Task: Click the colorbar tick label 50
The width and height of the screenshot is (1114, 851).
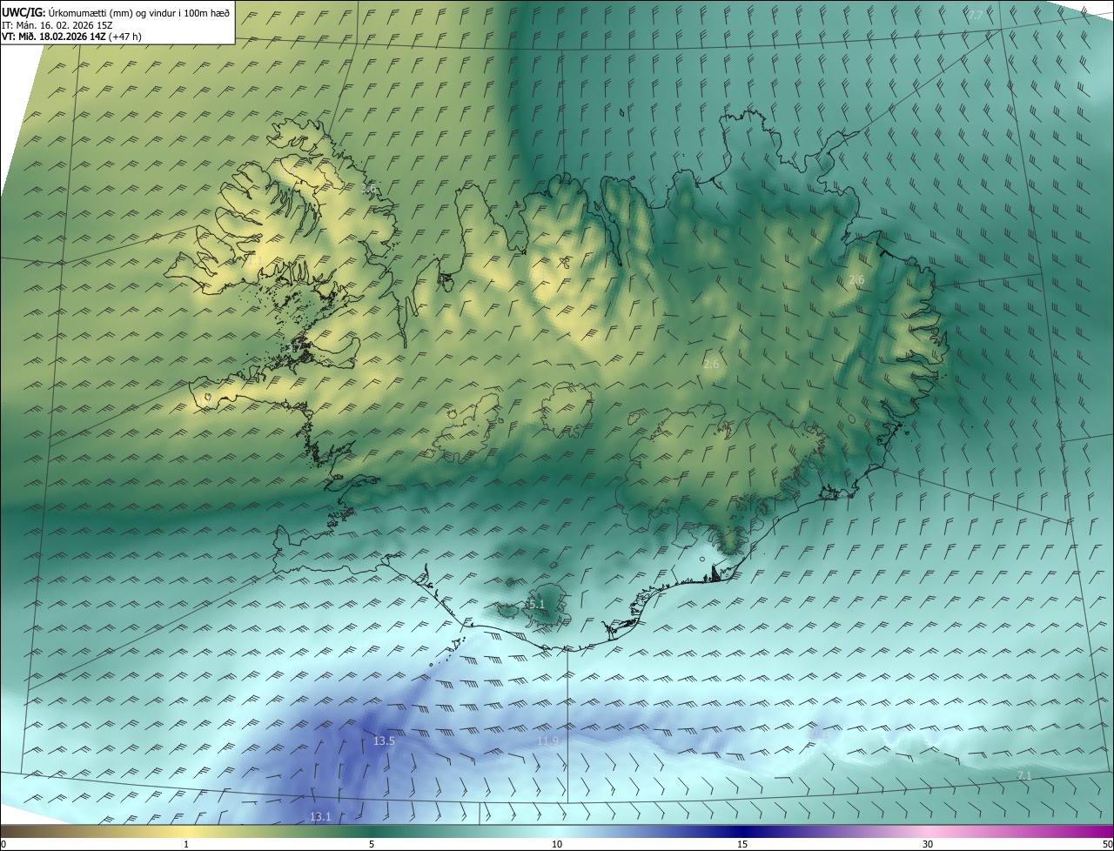Action: click(1107, 845)
